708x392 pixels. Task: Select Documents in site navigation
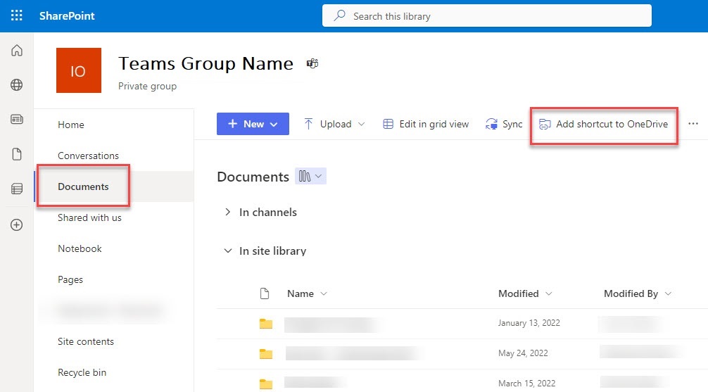point(83,186)
